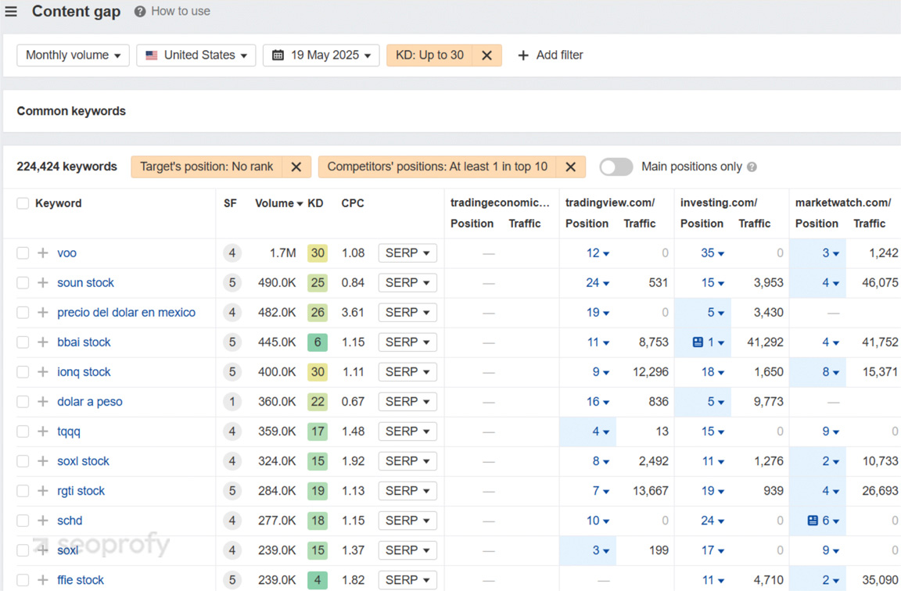This screenshot has width=901, height=591.
Task: Click the KD badge 4 for ffie stock
Action: 318,580
